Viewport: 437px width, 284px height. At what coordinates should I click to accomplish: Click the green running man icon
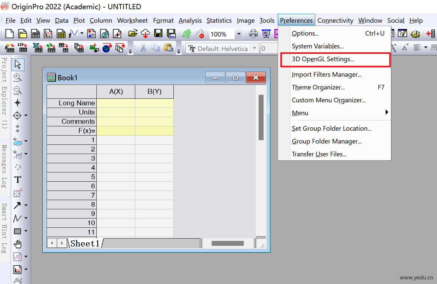coord(187,34)
